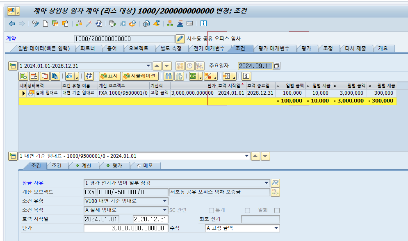The height and width of the screenshot is (241, 408).
Task: Click the forward arrow icon in toolbar
Action: [22, 24]
